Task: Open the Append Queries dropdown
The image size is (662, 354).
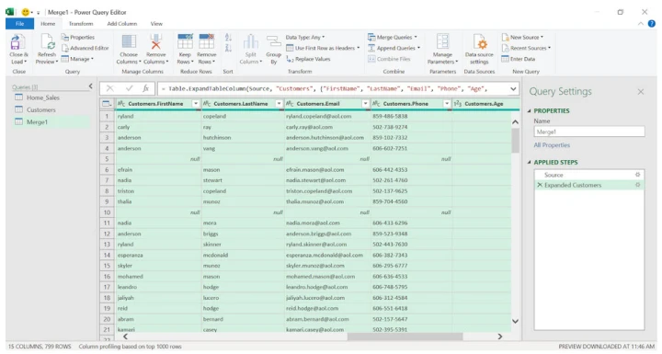Action: pos(394,48)
